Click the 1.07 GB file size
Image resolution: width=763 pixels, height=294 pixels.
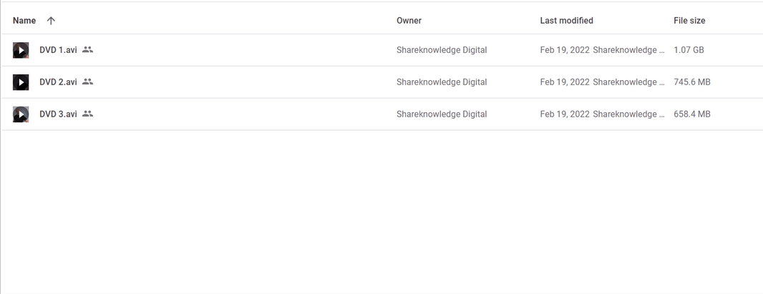(x=689, y=50)
